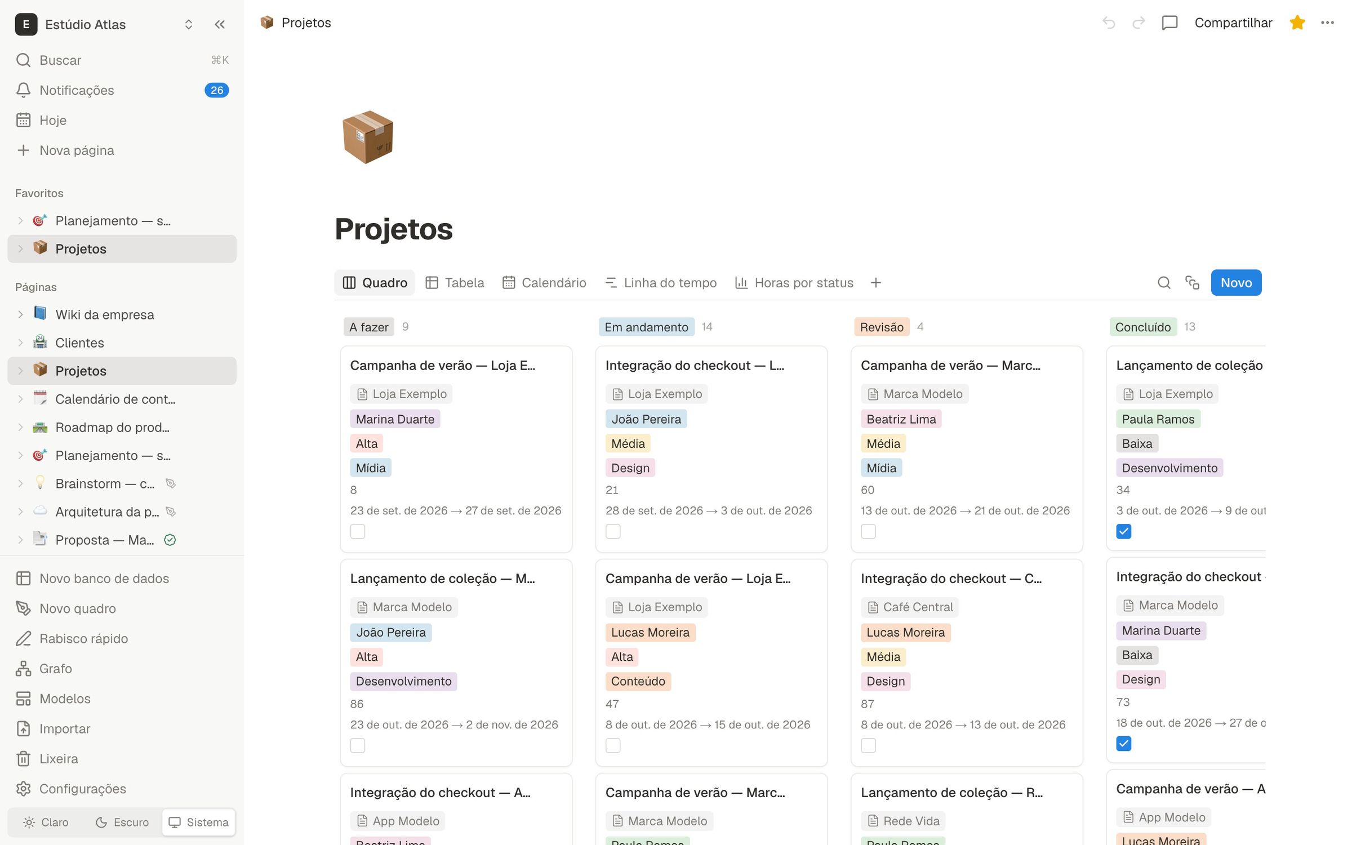Click the large package page icon
This screenshot has width=1352, height=845.
pos(368,137)
